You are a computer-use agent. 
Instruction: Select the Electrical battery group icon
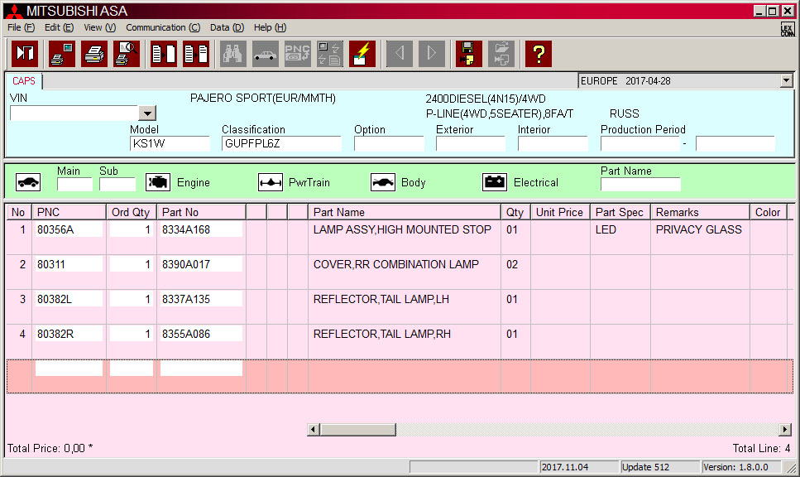click(495, 182)
